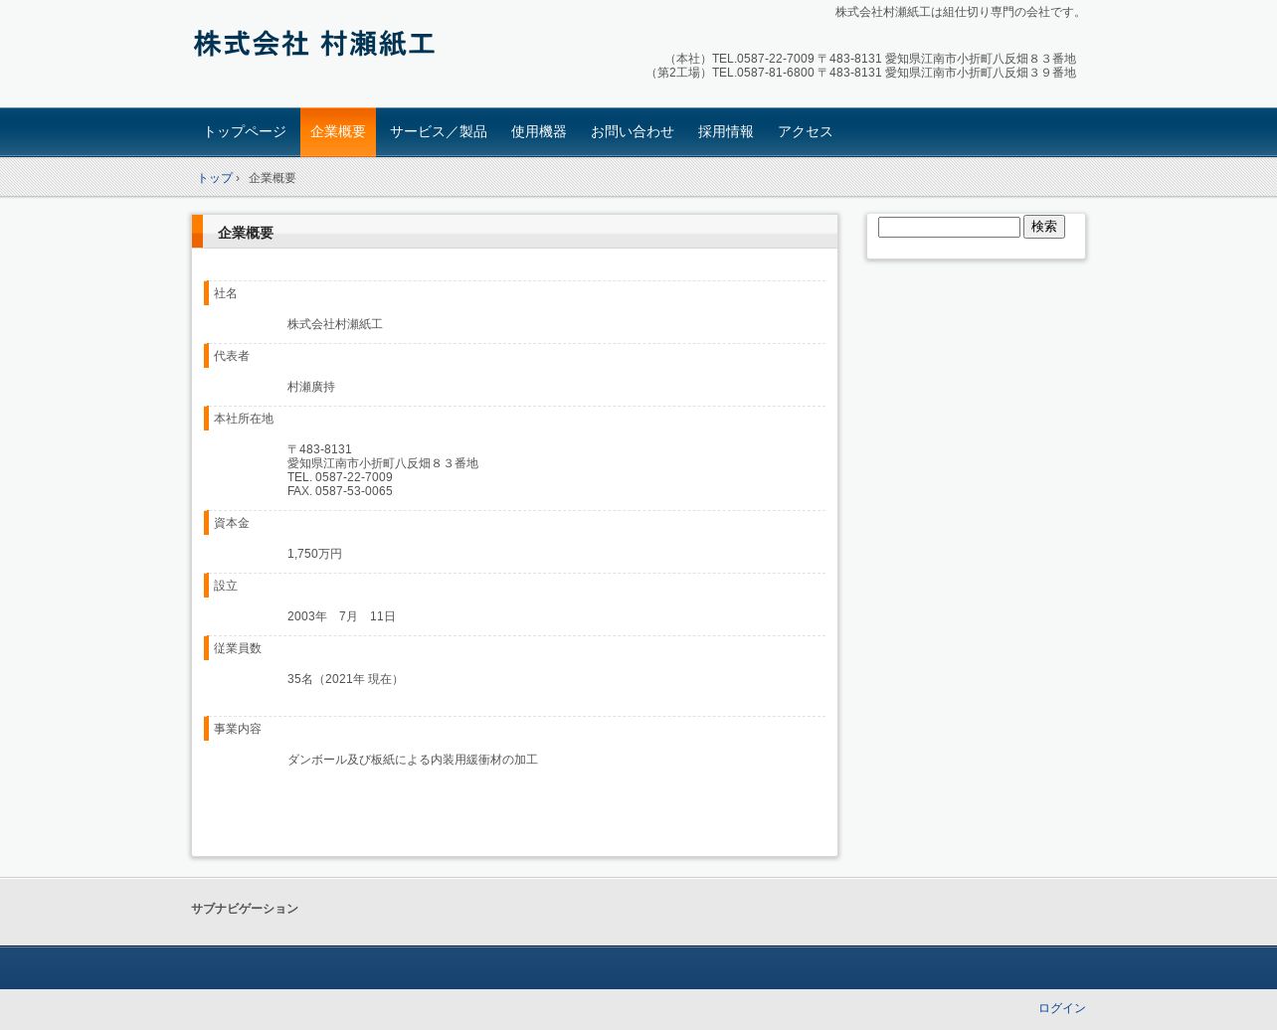Open the サービス／製品 menu item
Screen dimensions: 1277x1030
[x=439, y=132]
